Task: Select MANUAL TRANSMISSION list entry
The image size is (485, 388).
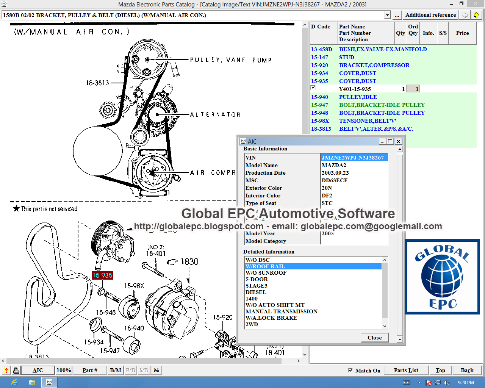Action: coord(313,311)
